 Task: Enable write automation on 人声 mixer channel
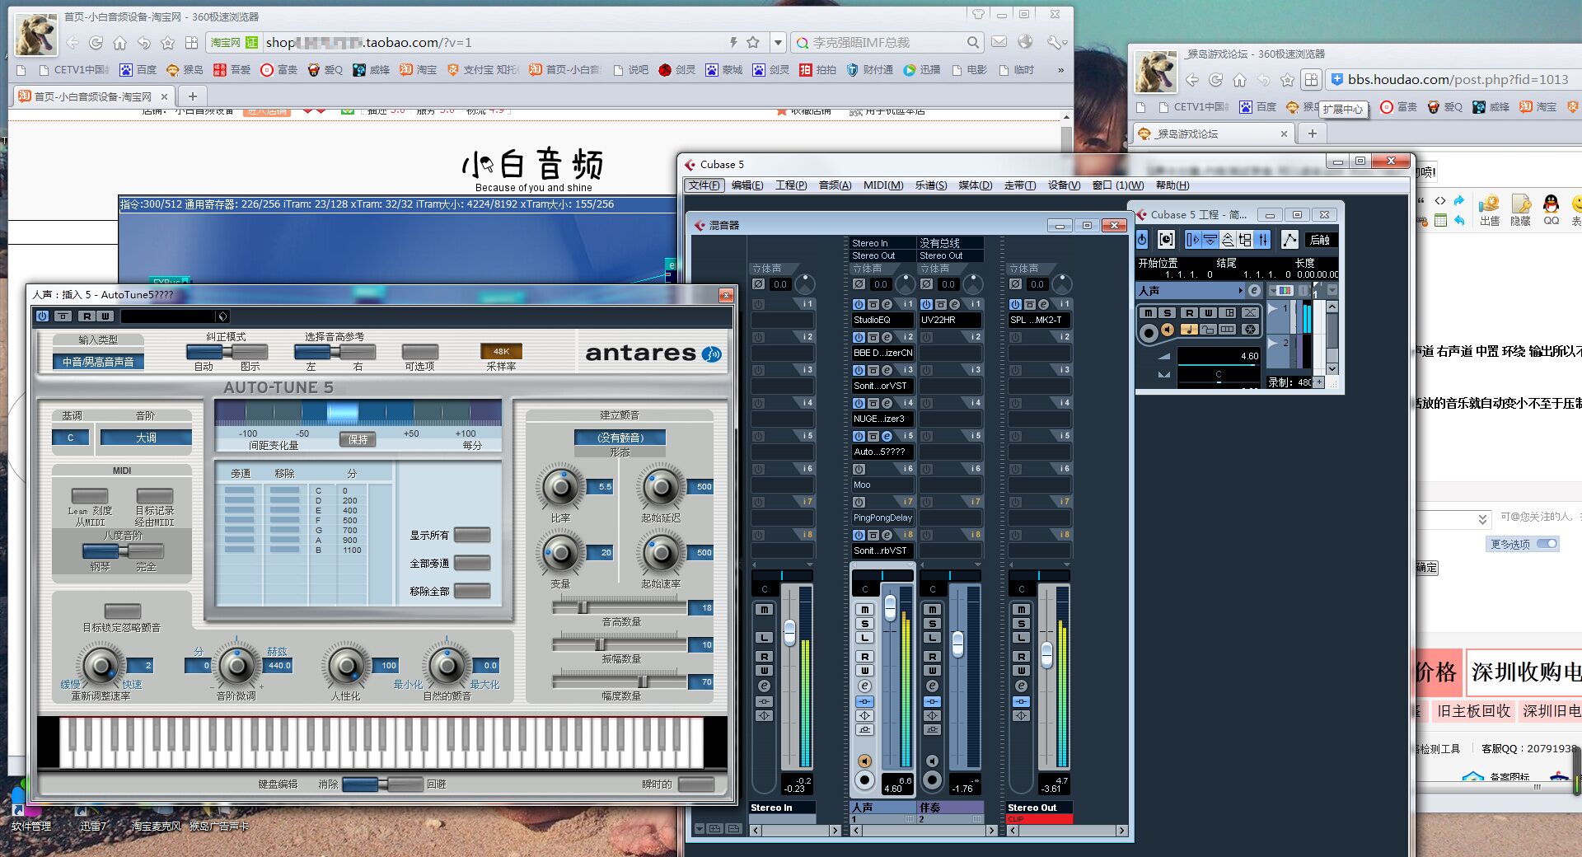[864, 671]
